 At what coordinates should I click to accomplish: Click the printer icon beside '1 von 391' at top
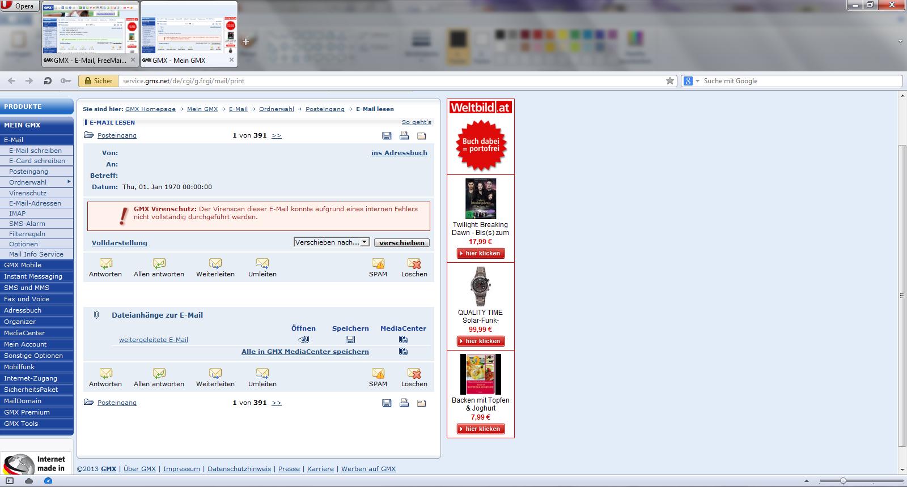[x=404, y=135]
